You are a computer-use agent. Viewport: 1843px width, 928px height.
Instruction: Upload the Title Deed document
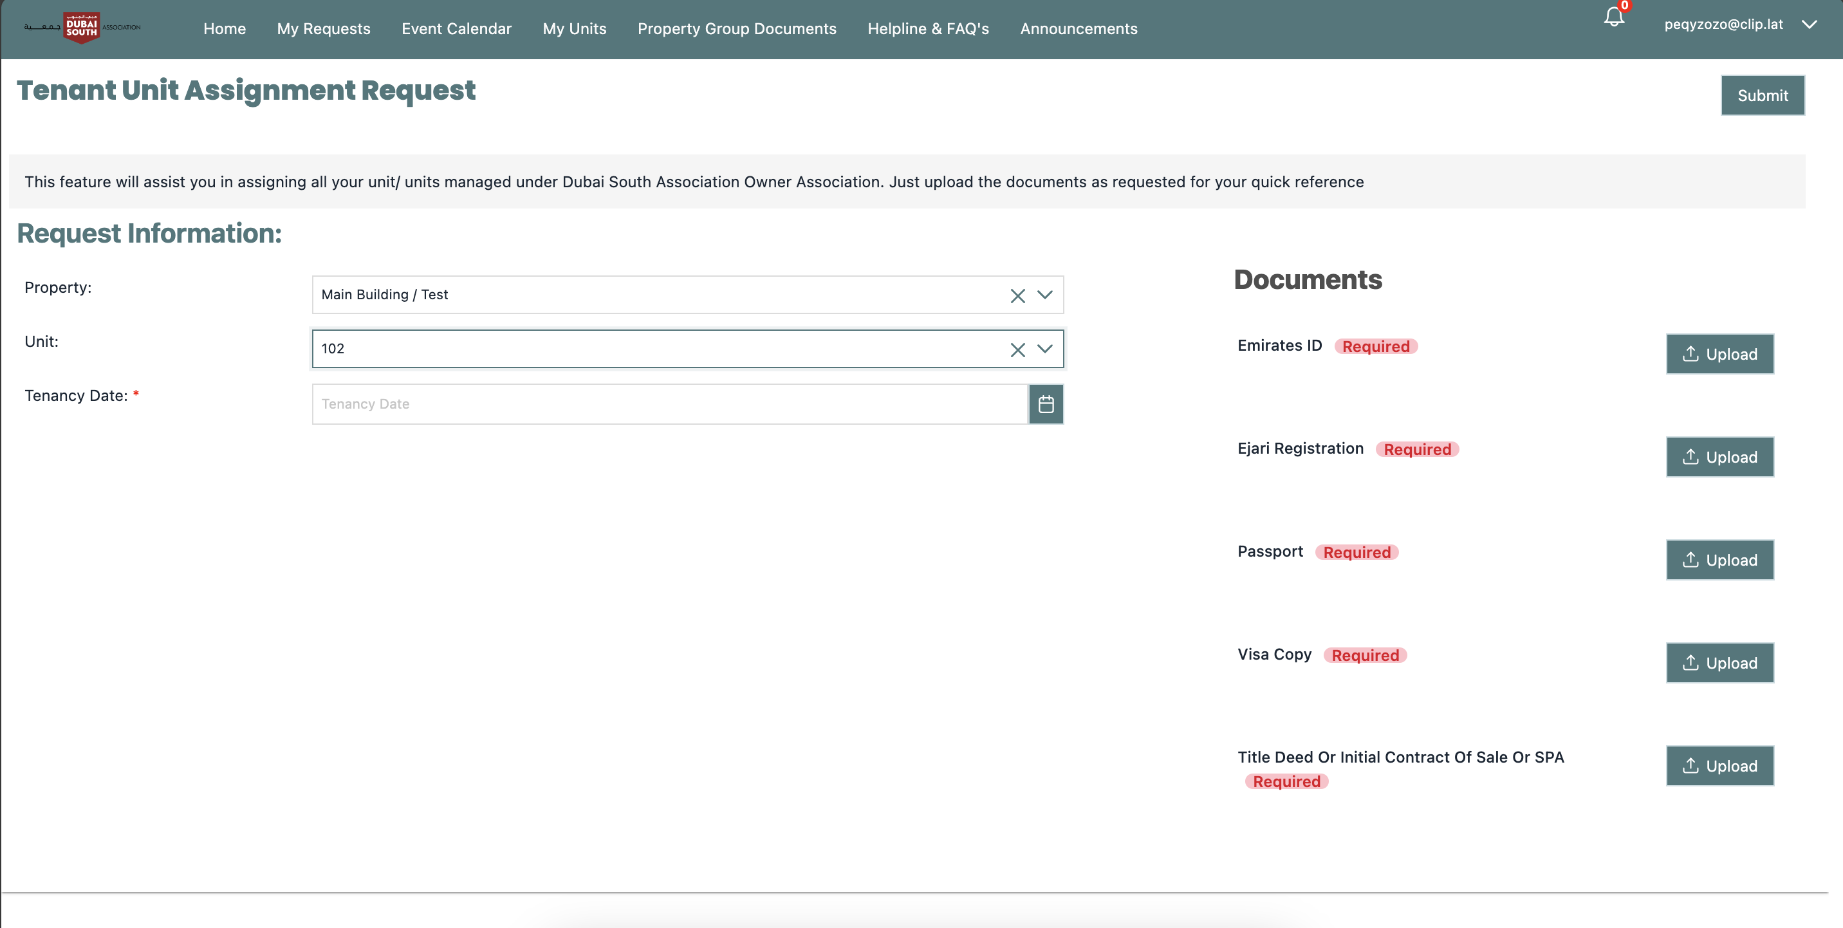[1719, 766]
